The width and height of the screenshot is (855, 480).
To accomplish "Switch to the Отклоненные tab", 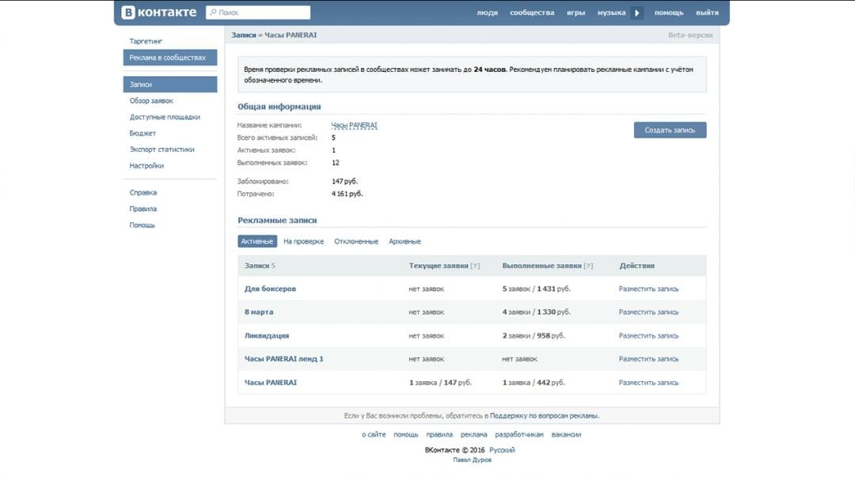I will (356, 241).
